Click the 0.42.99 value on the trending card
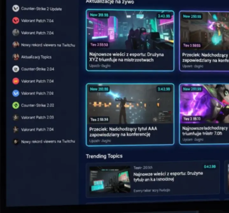 tap(210, 166)
